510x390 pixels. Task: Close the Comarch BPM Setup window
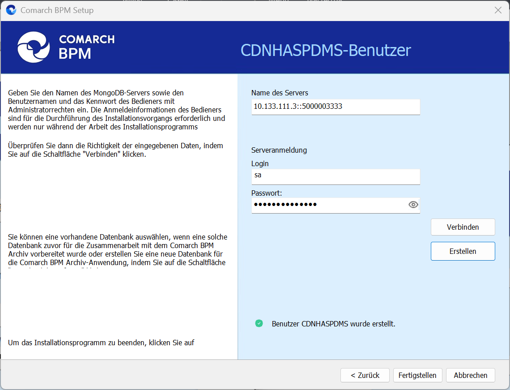point(498,10)
